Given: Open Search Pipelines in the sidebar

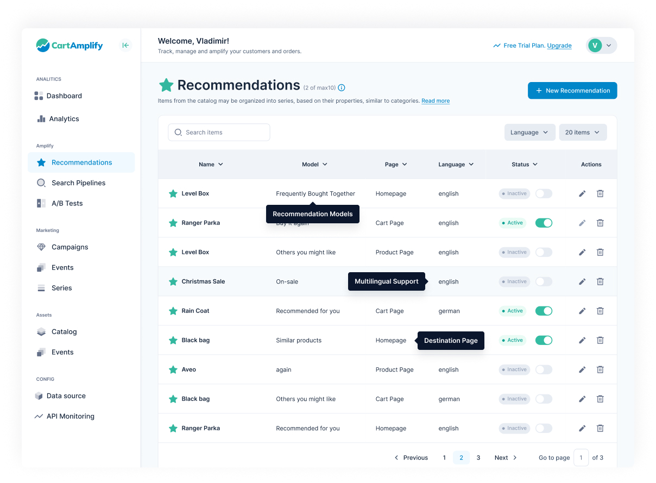Looking at the screenshot, I should click(78, 183).
